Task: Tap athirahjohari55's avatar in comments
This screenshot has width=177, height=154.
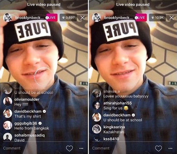Action: (96, 105)
